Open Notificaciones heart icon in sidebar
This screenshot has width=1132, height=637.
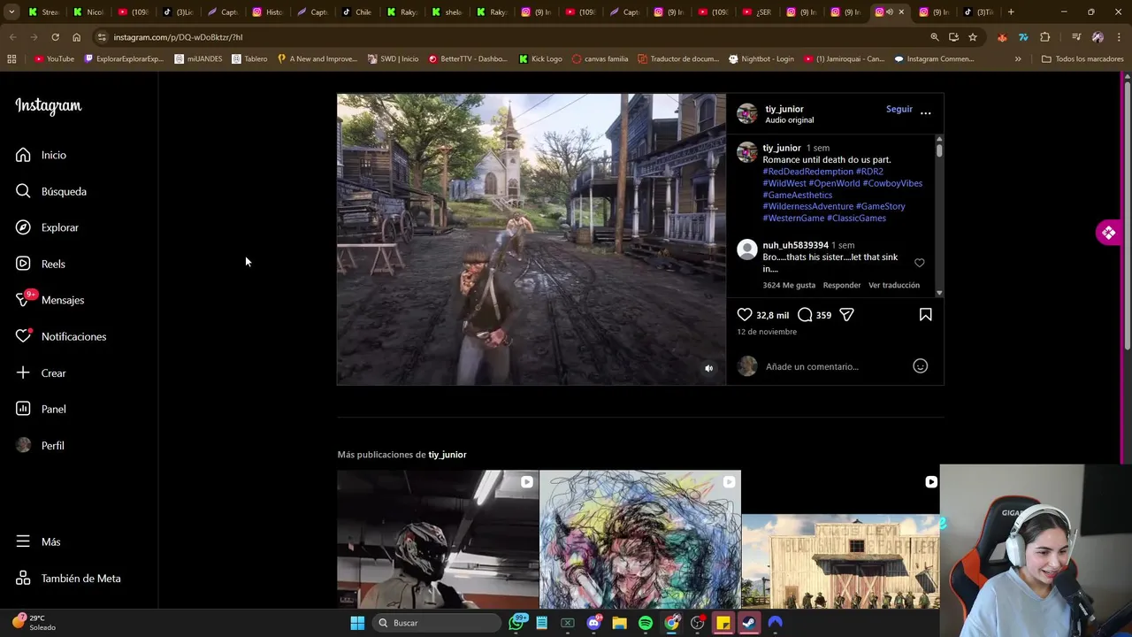click(23, 336)
